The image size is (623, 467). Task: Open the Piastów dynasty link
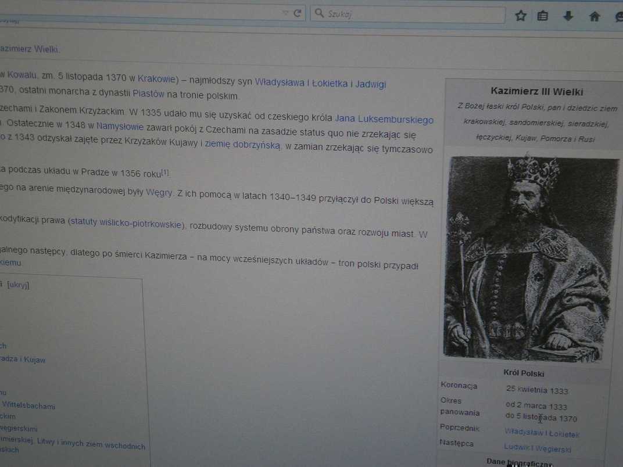click(148, 94)
